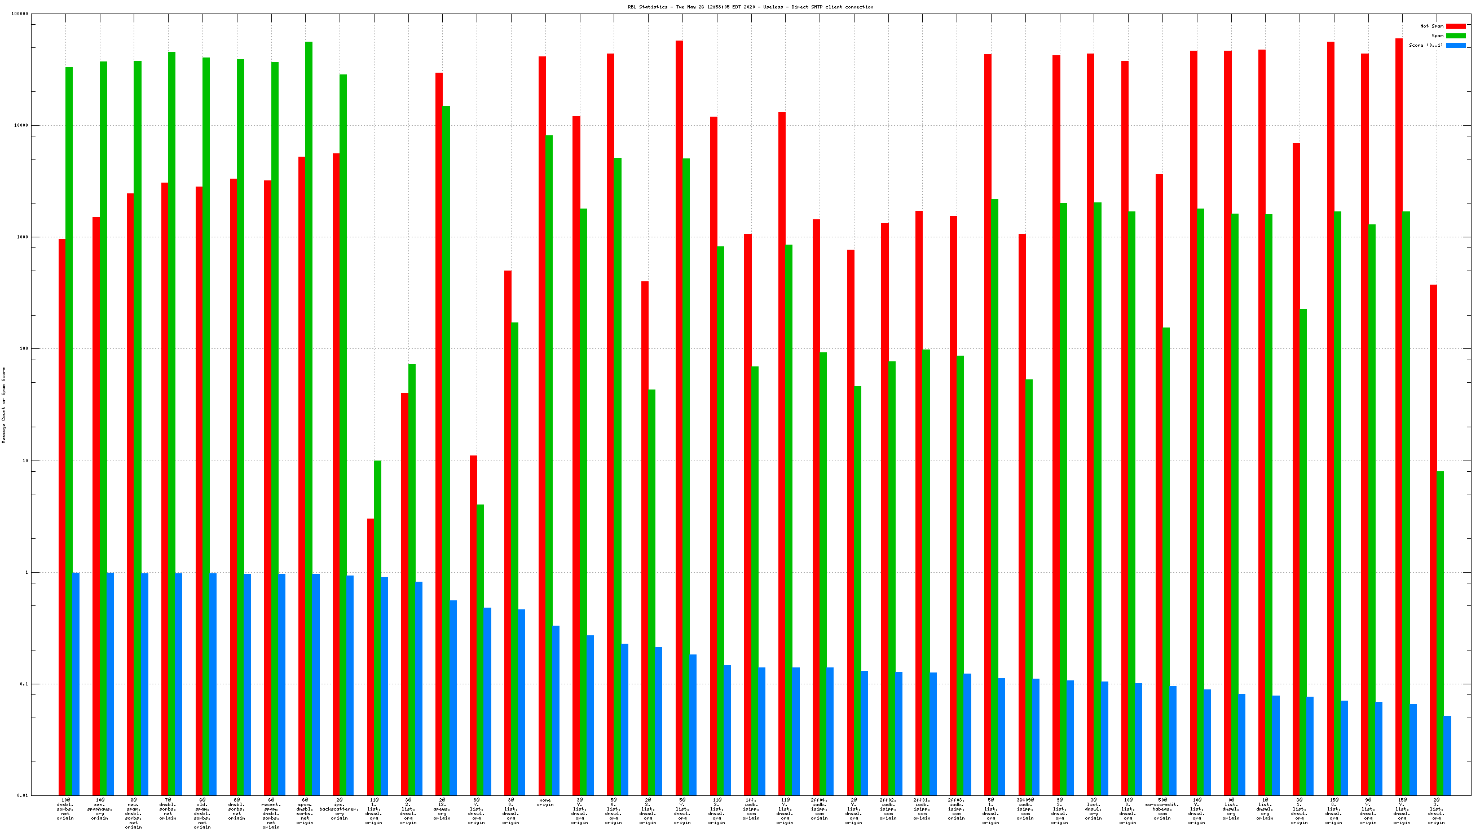Click the 10000 y-axis tick label
Image resolution: width=1480 pixels, height=832 pixels.
20,126
